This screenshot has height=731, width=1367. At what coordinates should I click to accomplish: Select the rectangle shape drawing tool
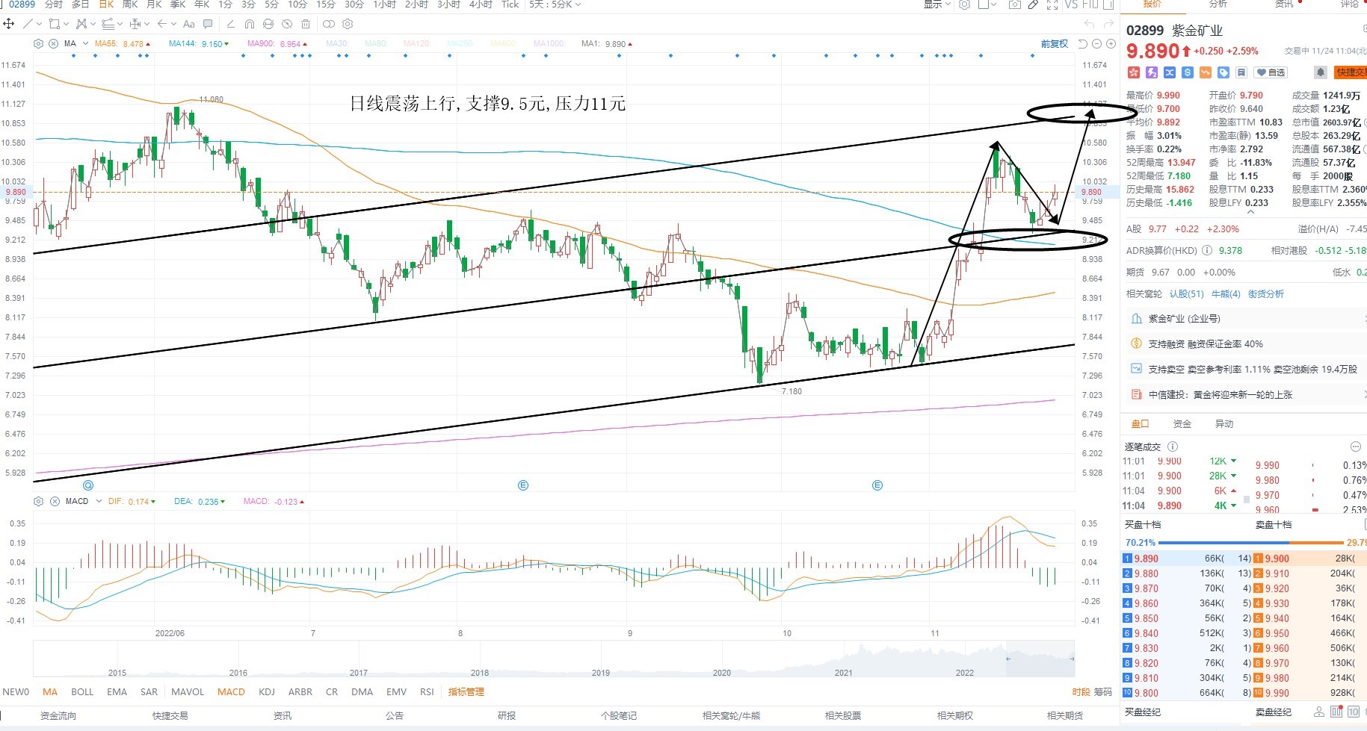[x=53, y=24]
